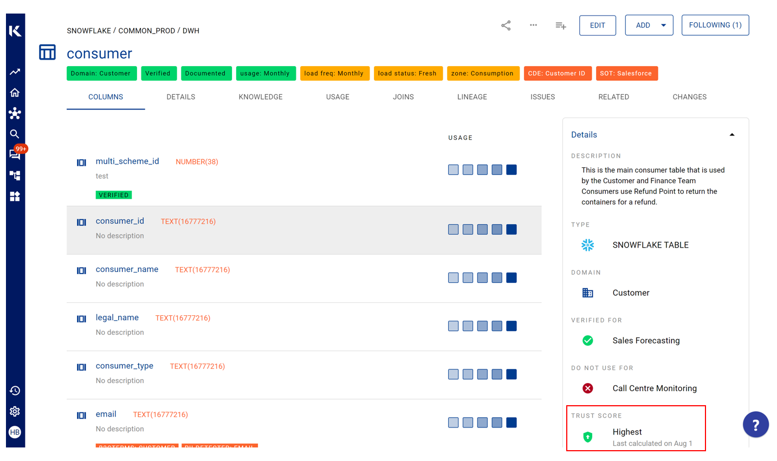Open the ADD dropdown button
This screenshot has width=777, height=461.
[x=649, y=25]
